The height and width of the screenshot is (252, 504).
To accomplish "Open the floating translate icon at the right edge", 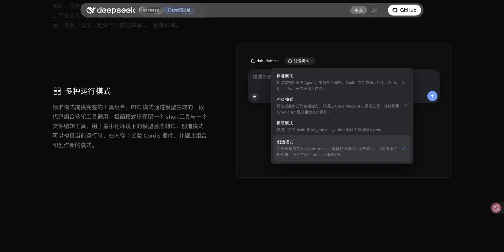I will (x=496, y=208).
